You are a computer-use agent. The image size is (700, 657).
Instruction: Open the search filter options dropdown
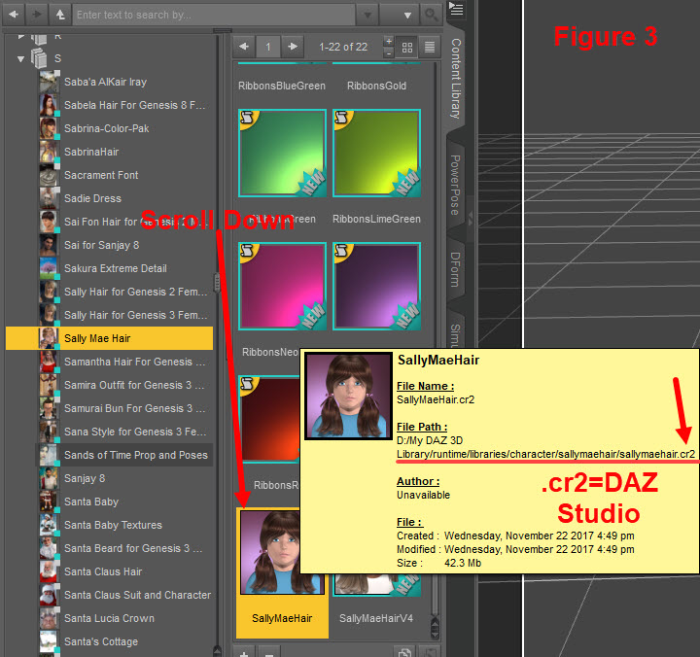click(x=408, y=15)
